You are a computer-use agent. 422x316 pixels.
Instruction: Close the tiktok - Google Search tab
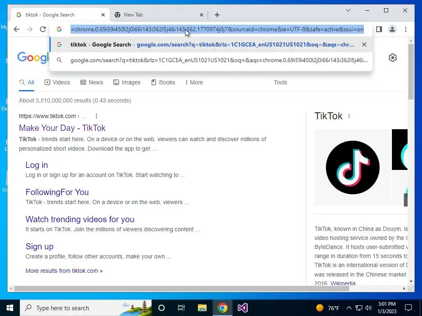point(103,15)
